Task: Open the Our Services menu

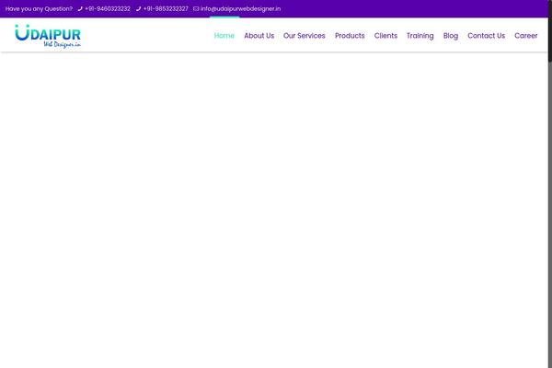Action: 305,36
